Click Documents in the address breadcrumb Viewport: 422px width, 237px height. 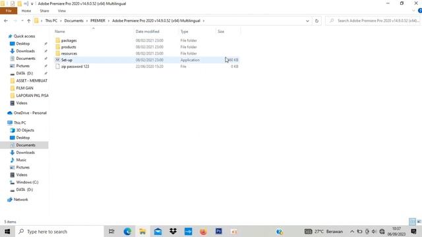pos(74,20)
